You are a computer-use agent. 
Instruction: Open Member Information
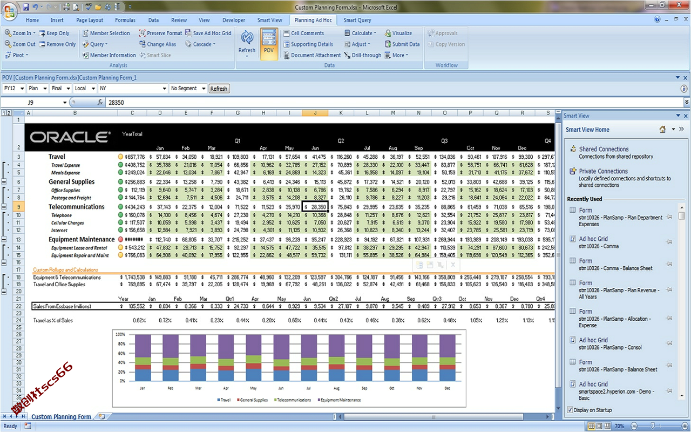109,55
